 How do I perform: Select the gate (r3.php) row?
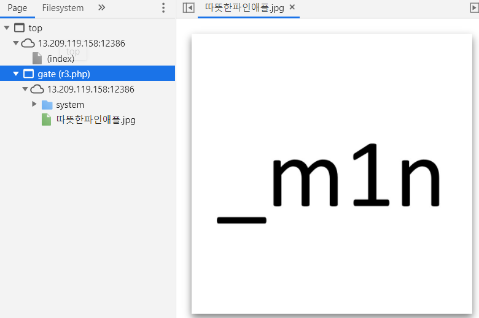point(87,74)
